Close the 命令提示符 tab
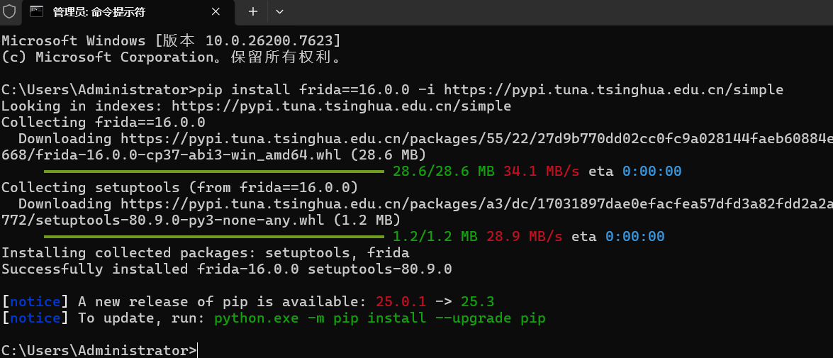The width and height of the screenshot is (833, 358). click(x=216, y=11)
